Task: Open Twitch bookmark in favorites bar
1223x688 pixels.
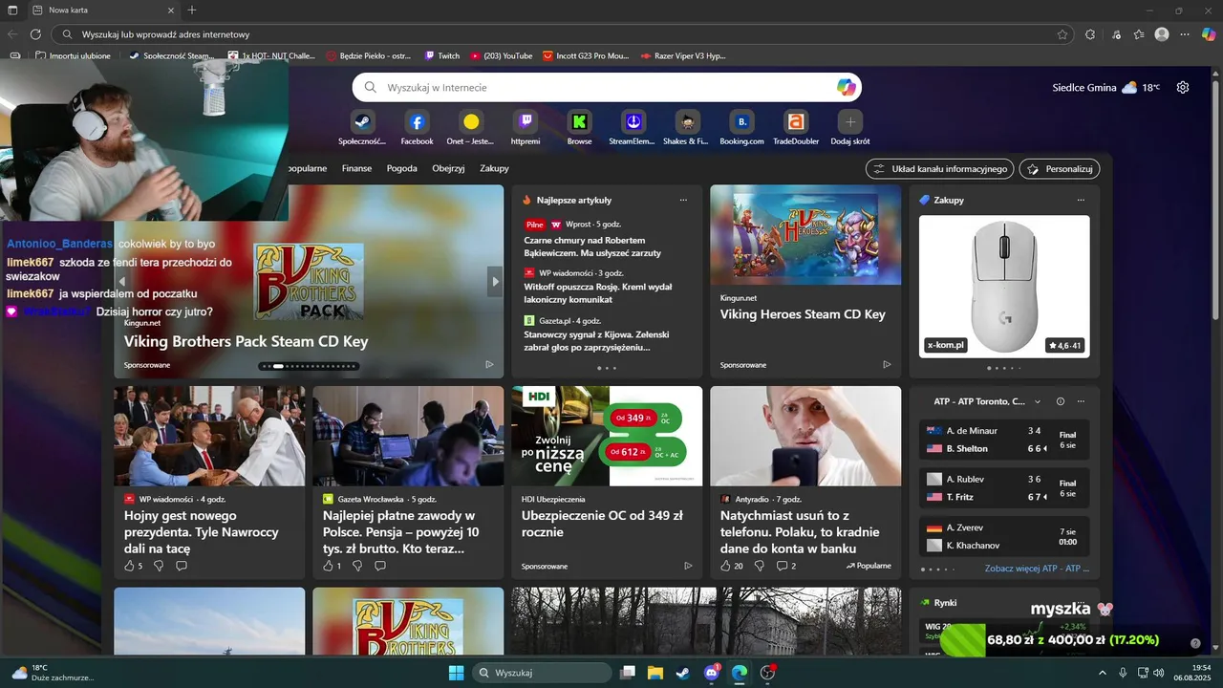Action: pyautogui.click(x=442, y=55)
